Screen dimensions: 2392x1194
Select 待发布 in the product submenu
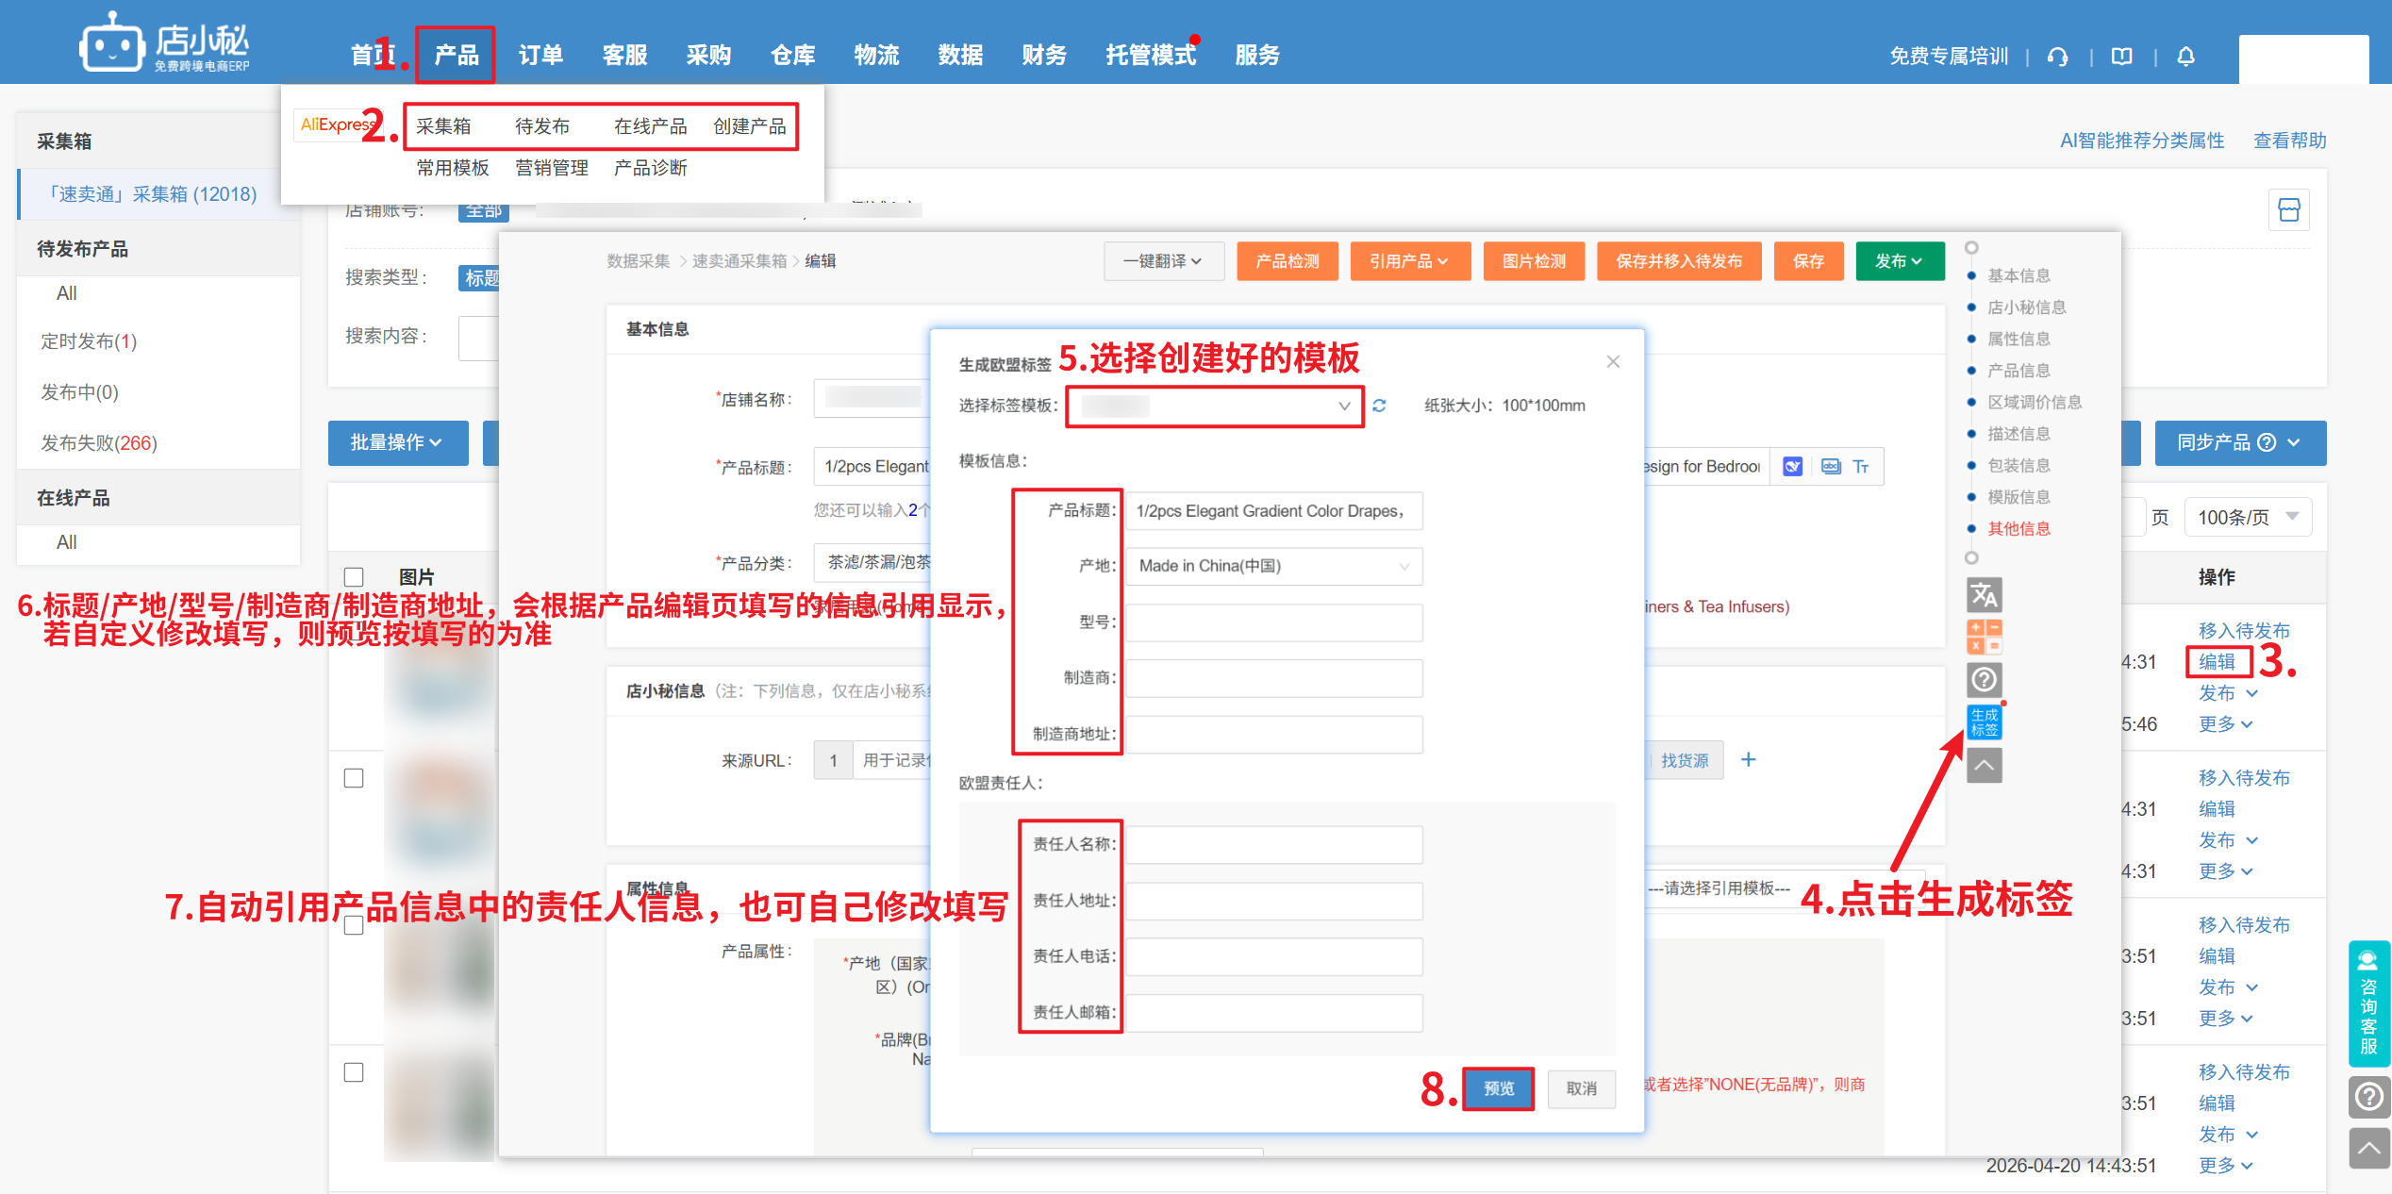click(x=542, y=126)
